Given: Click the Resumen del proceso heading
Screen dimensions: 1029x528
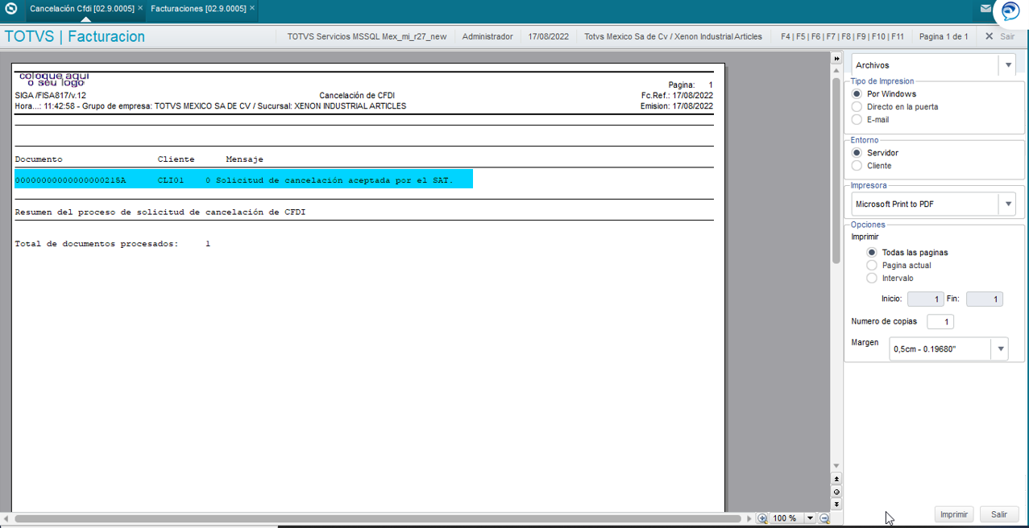Looking at the screenshot, I should coord(160,212).
